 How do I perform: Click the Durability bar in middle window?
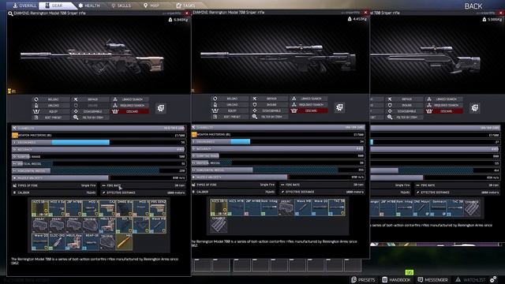[x=279, y=128]
